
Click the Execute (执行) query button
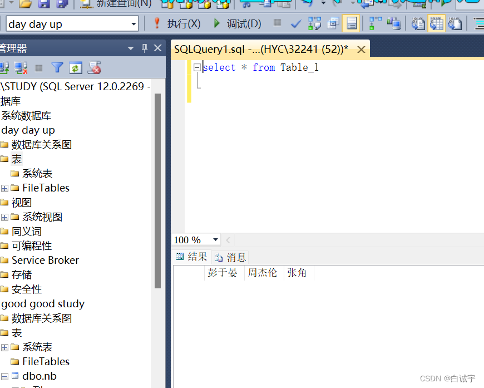177,24
